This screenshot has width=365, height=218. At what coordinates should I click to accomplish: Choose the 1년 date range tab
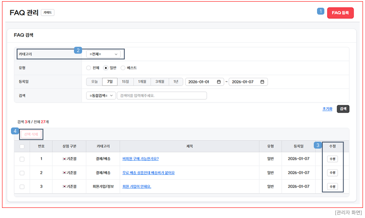pos(176,82)
